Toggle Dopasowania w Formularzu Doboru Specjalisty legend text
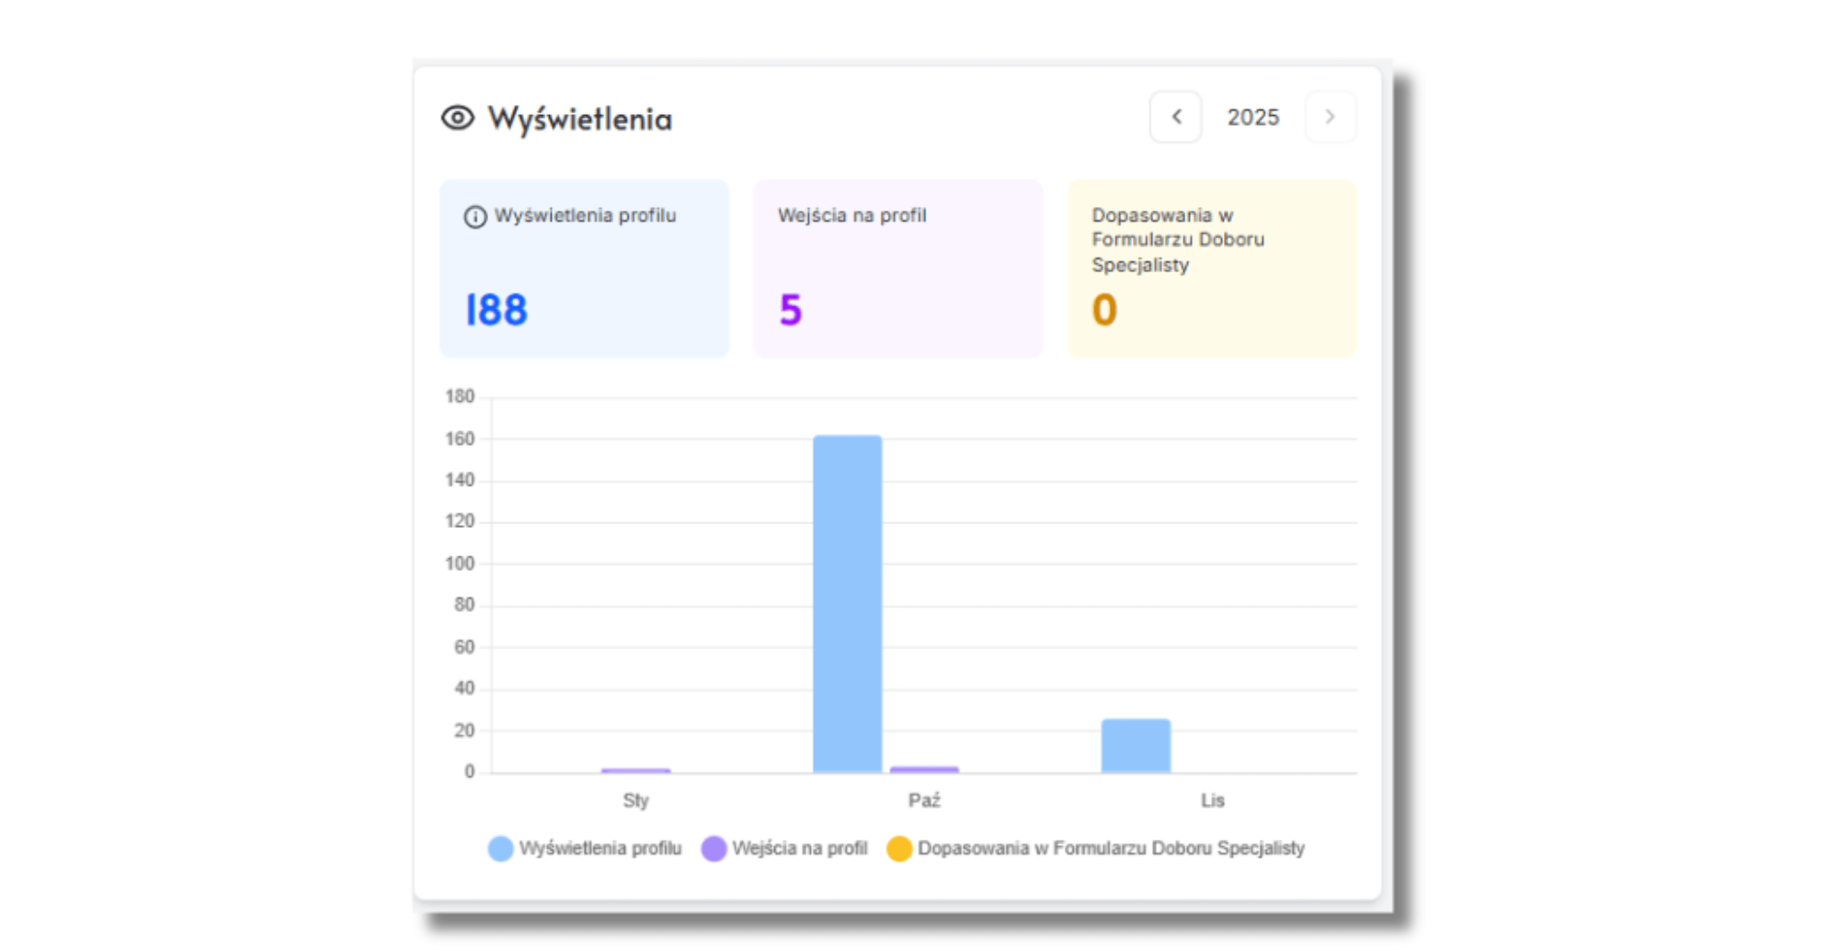The image size is (1839, 951). pyautogui.click(x=1111, y=848)
